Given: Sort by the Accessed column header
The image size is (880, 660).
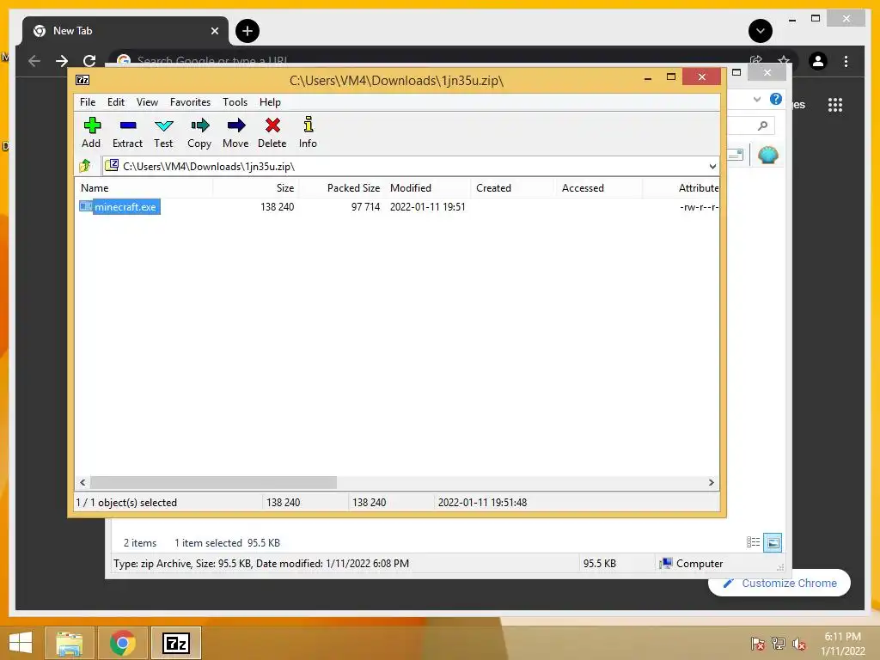Looking at the screenshot, I should point(599,188).
